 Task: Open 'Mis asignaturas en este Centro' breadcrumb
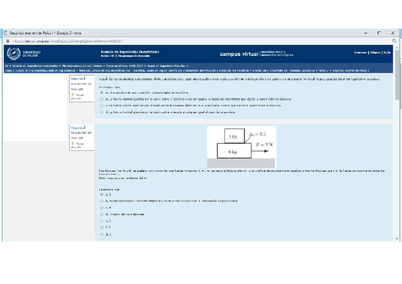[82, 66]
